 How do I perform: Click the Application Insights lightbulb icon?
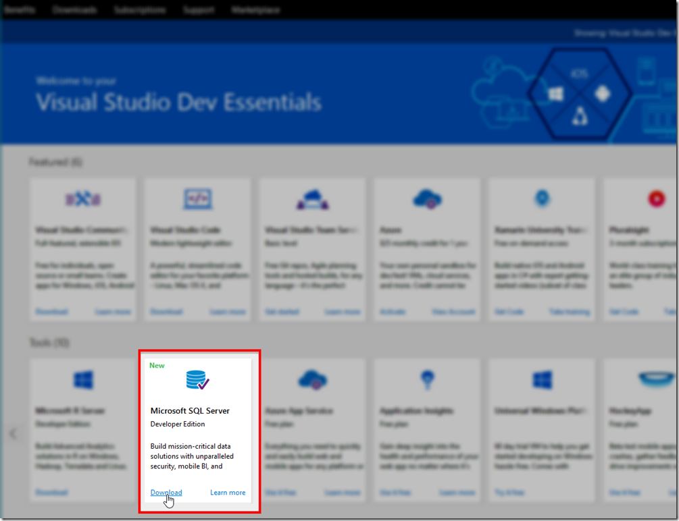point(428,380)
